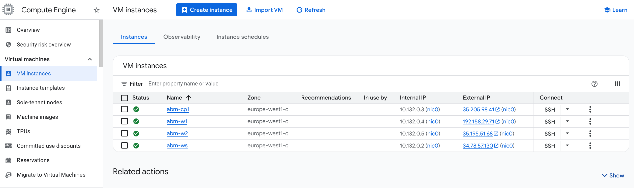The width and height of the screenshot is (634, 188).
Task: Switch to the Observability tab
Action: pyautogui.click(x=182, y=37)
